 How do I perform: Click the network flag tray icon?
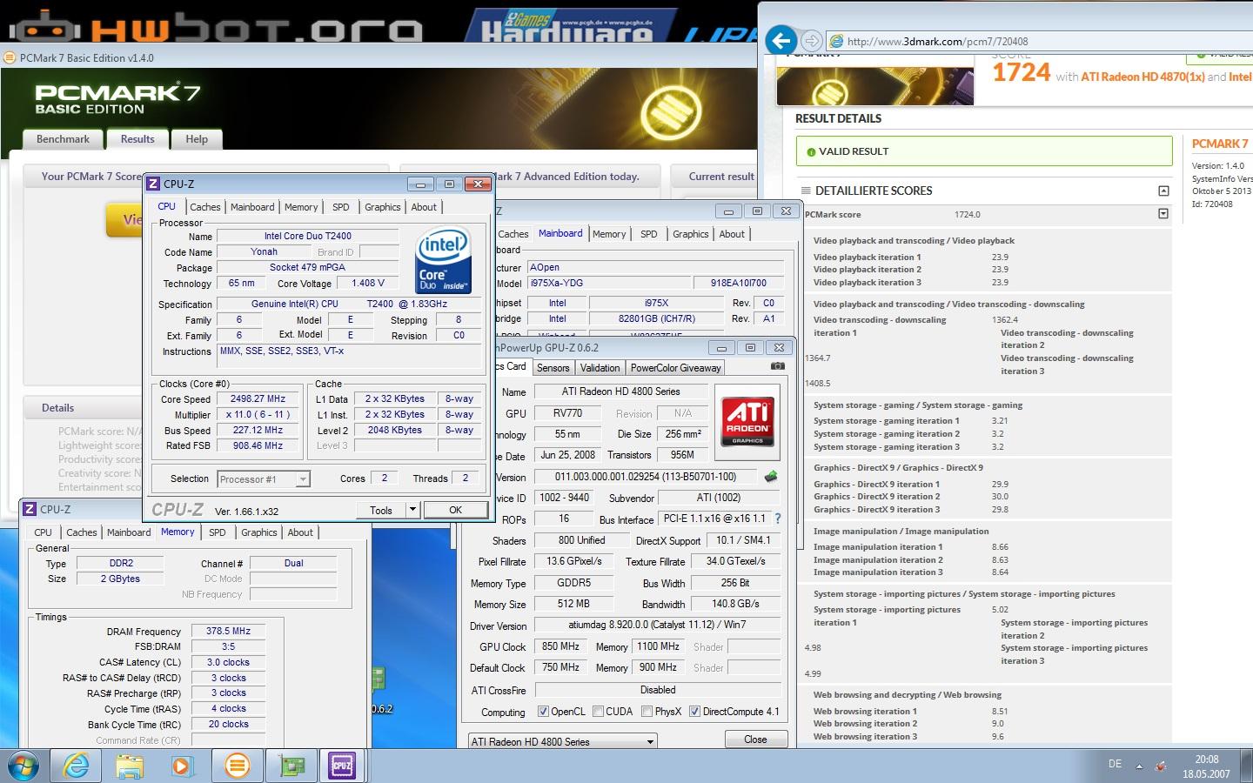click(1160, 766)
